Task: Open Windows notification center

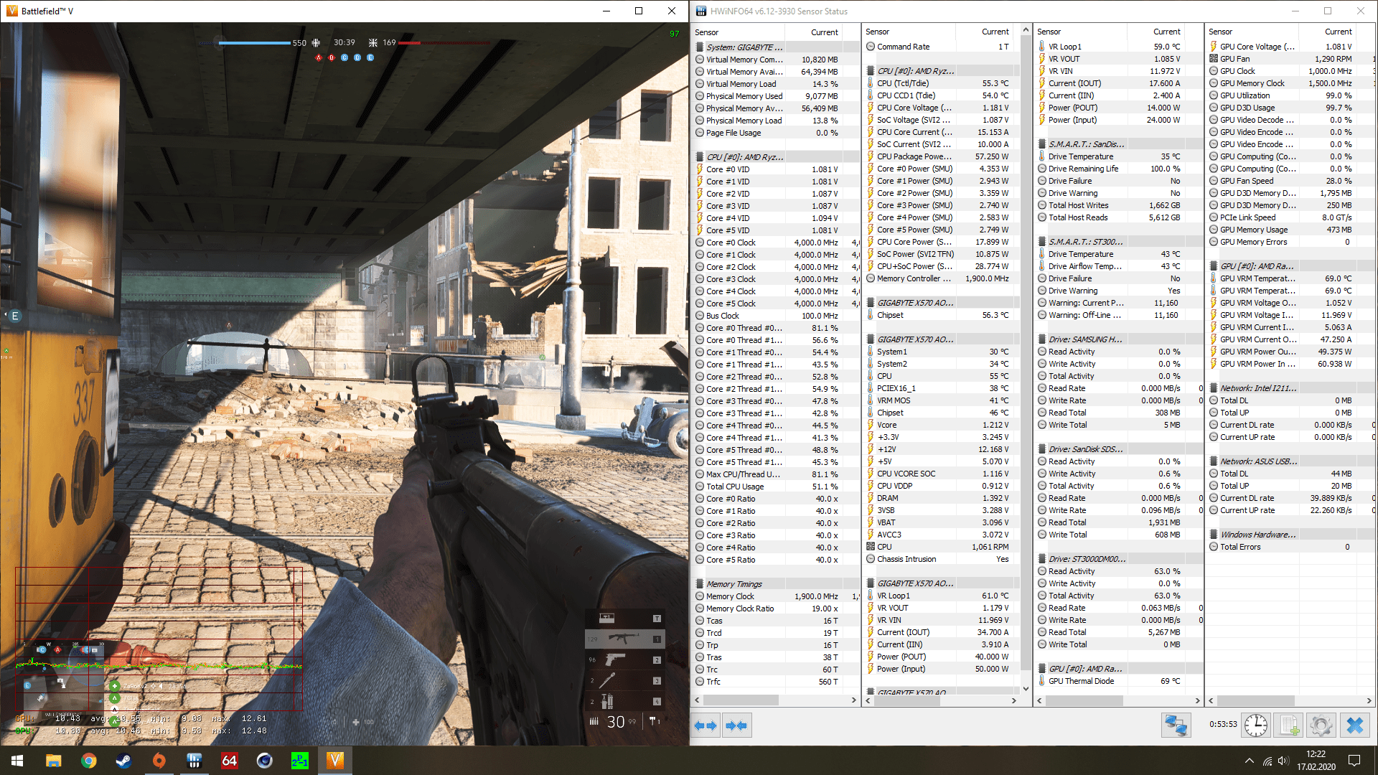Action: pos(1354,761)
